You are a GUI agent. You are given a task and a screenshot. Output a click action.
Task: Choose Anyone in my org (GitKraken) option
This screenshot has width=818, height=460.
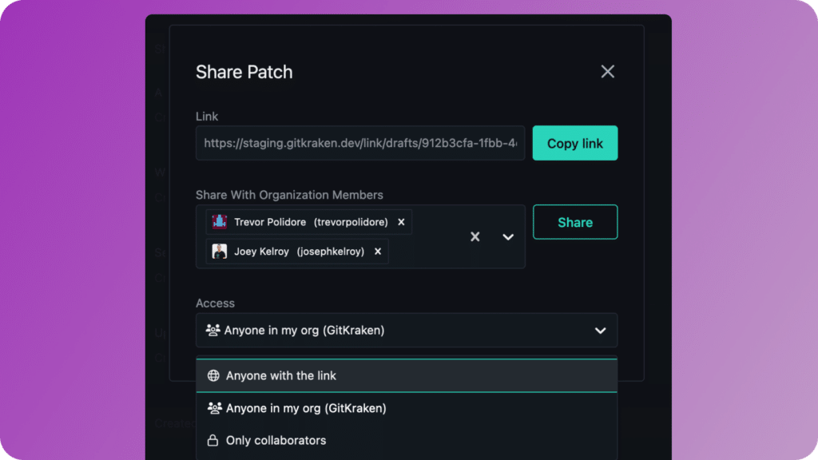407,408
